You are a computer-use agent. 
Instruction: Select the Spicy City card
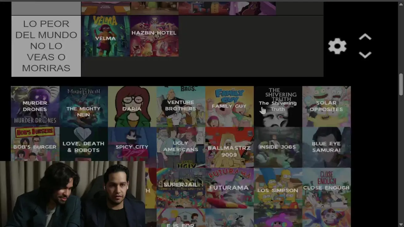(132, 144)
